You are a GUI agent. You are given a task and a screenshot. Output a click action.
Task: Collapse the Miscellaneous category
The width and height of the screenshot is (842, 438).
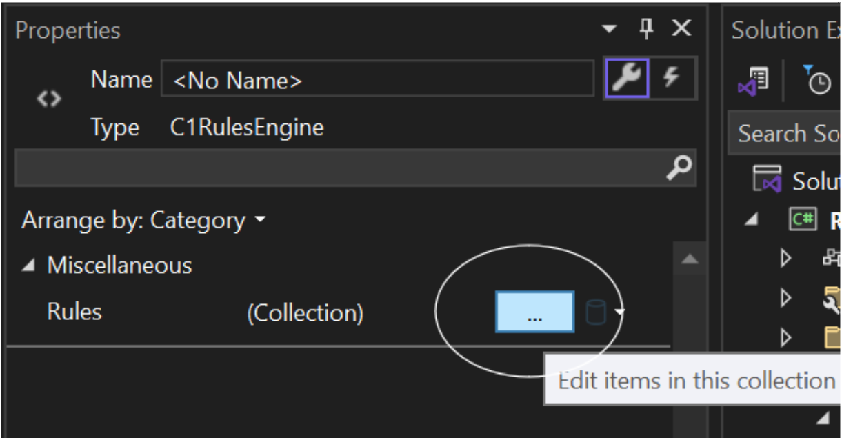(28, 266)
